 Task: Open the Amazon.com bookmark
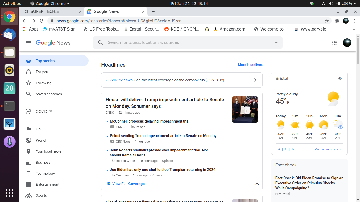231,29
